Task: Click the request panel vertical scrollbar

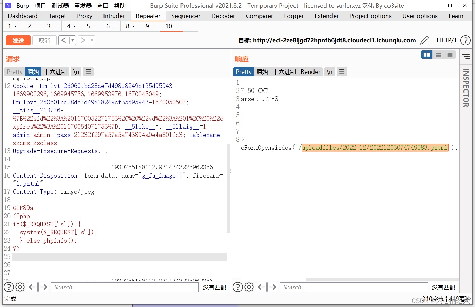Action: click(228, 188)
